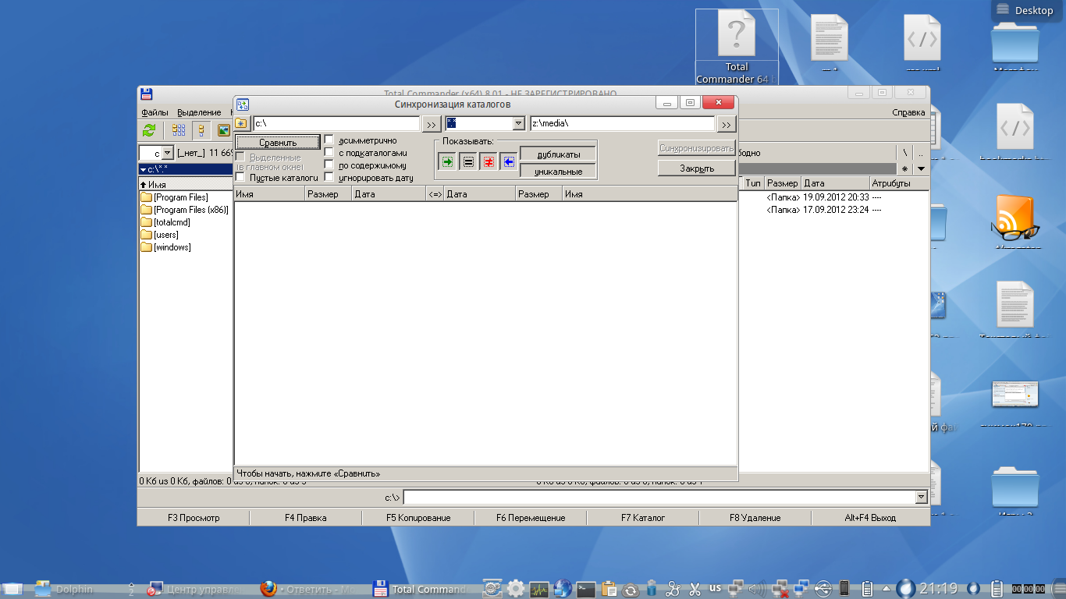Open the terminal icon in the taskbar
1066x599 pixels.
point(586,589)
